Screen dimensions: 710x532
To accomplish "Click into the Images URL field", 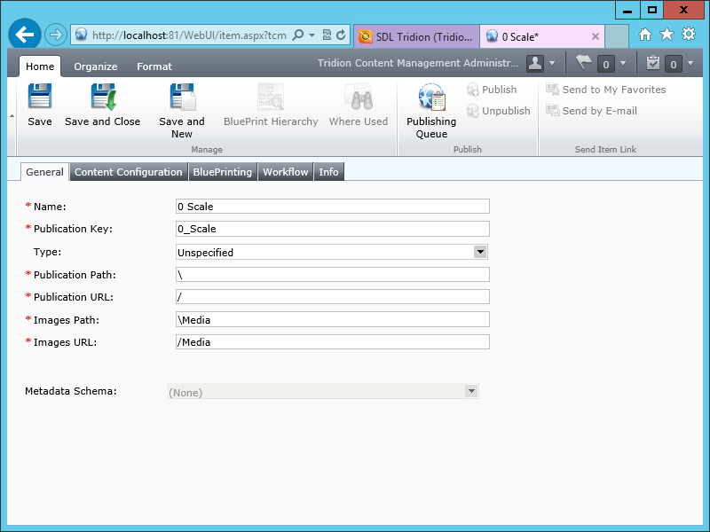I will pos(333,342).
